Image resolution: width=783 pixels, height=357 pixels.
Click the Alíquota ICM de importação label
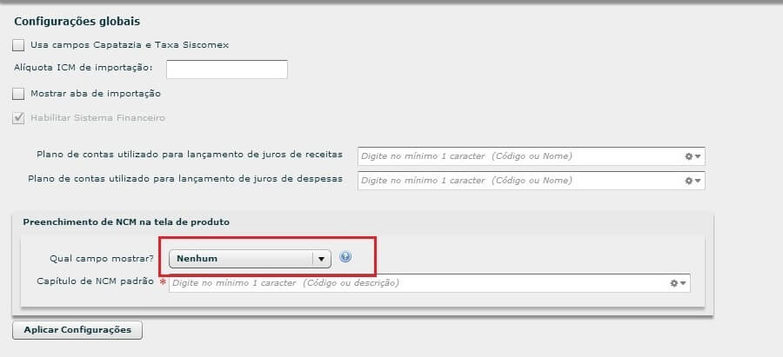(x=84, y=67)
